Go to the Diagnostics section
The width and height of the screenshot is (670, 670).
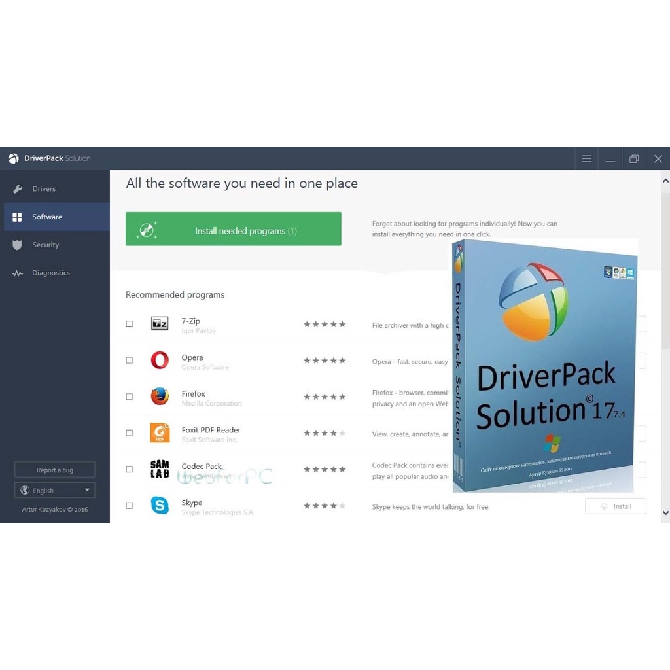[50, 273]
